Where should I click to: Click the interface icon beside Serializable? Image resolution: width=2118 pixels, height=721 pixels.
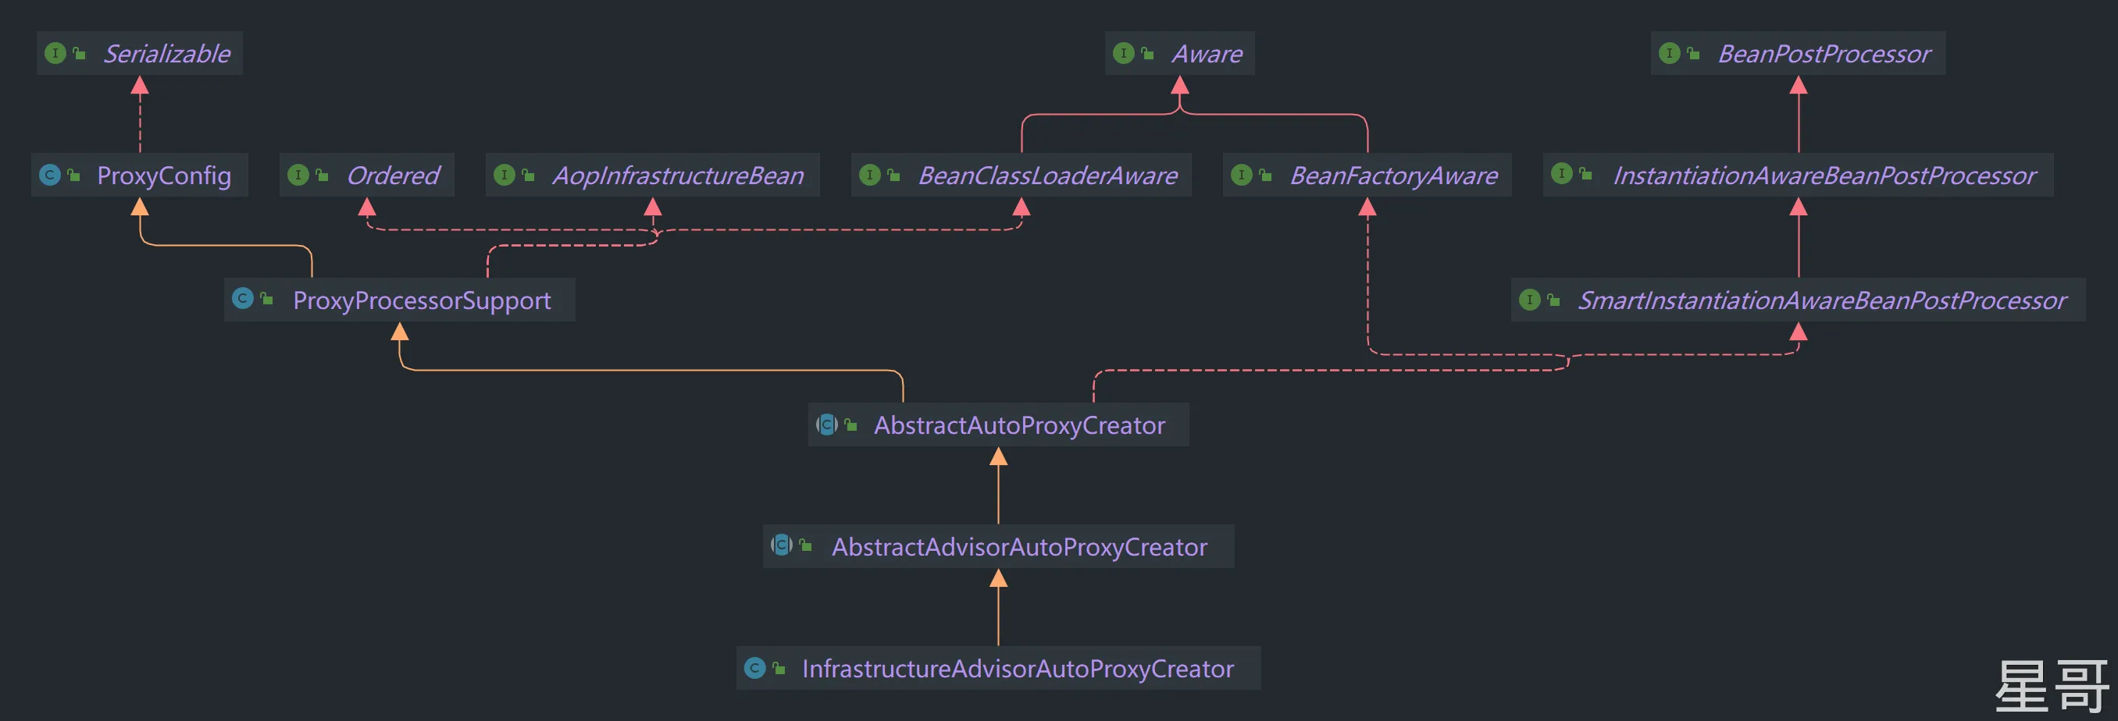pos(55,53)
